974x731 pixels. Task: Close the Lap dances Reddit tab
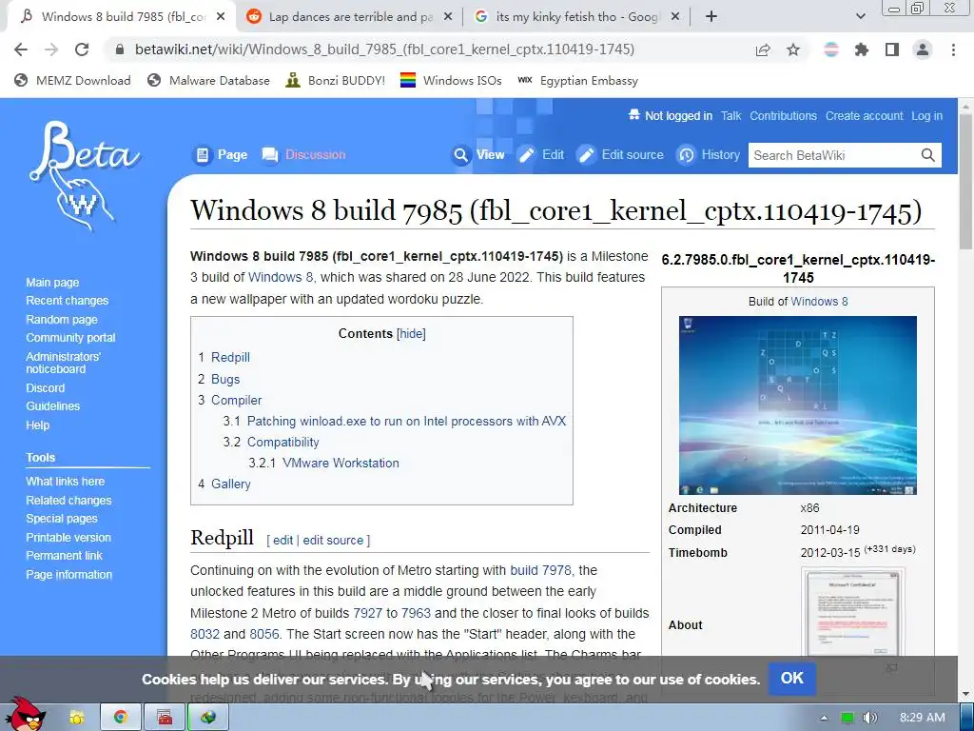(x=448, y=17)
